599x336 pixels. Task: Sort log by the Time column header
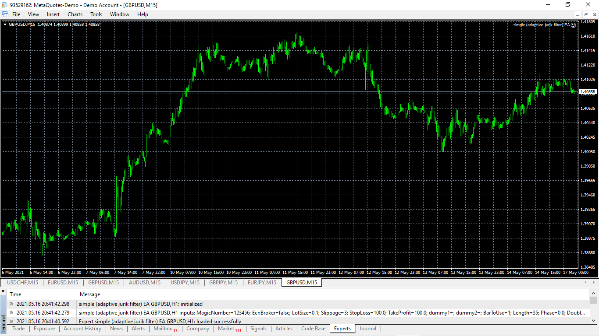[x=42, y=294]
